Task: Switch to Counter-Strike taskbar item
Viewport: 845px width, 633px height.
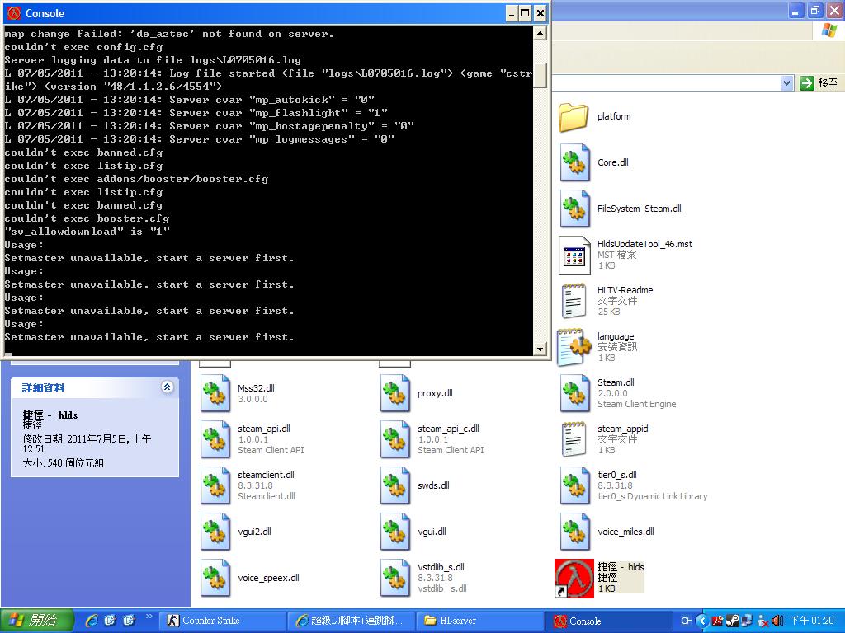Action: click(223, 621)
